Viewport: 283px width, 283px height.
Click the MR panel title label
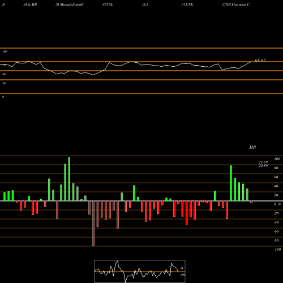point(252,147)
